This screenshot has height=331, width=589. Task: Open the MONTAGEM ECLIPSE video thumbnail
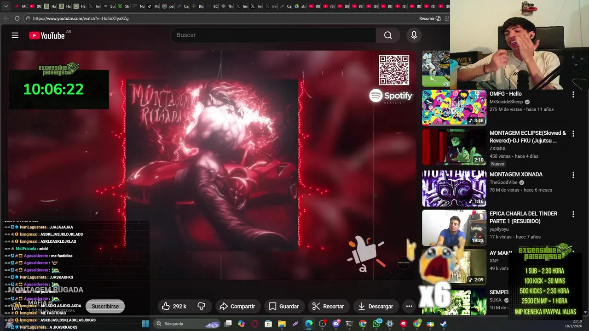tap(454, 147)
